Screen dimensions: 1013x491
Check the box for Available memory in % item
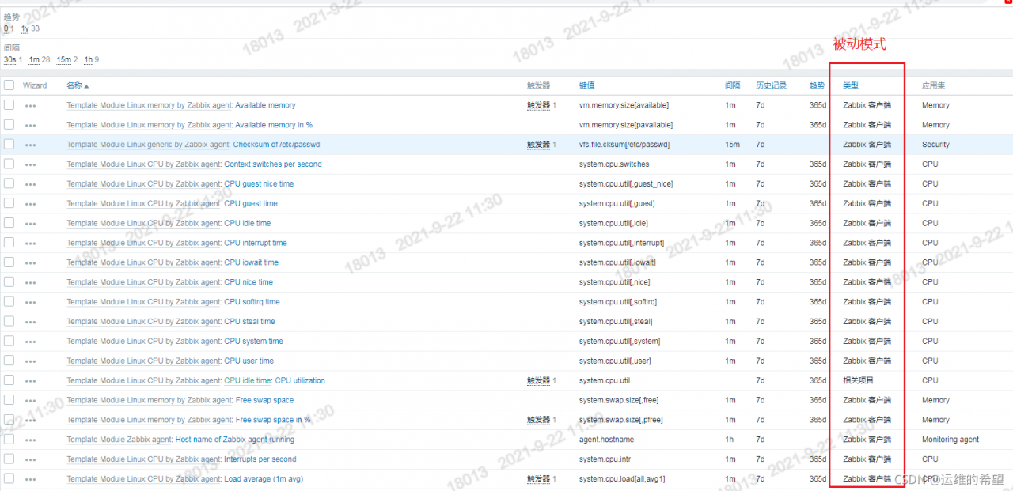9,124
